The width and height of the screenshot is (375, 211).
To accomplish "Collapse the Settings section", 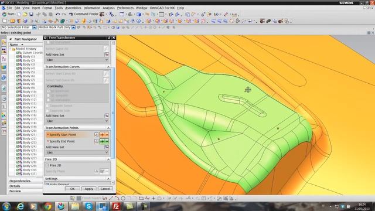I will [x=108, y=179].
